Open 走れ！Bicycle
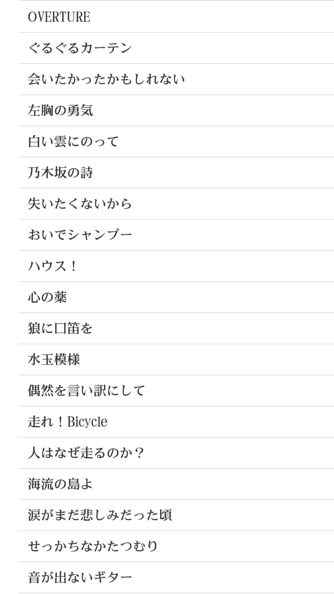Image resolution: width=334 pixels, height=594 pixels. coord(67,422)
